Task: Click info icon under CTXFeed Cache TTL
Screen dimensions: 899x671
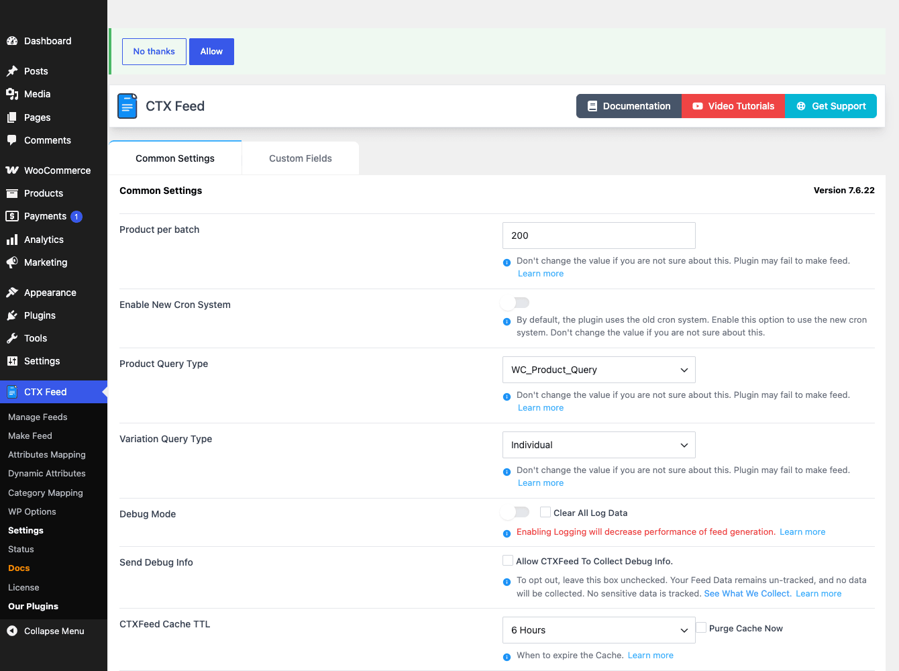Action: tap(507, 657)
